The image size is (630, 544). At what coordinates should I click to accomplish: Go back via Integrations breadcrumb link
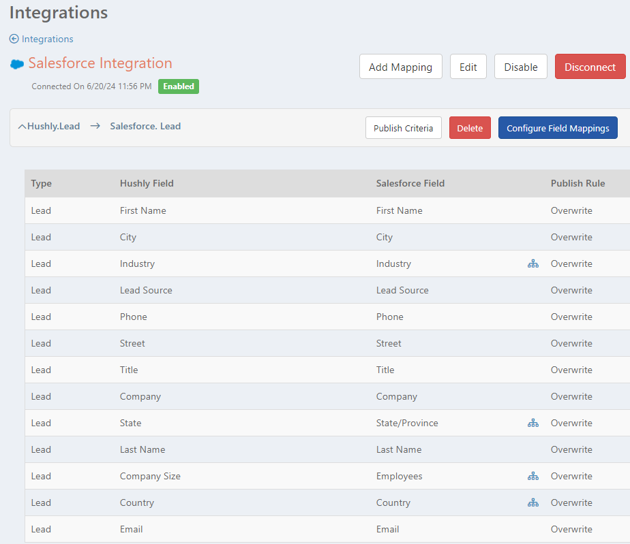pos(48,39)
